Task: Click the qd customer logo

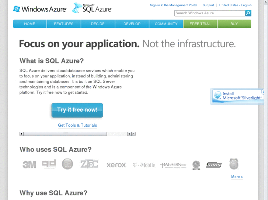Action: click(49, 164)
